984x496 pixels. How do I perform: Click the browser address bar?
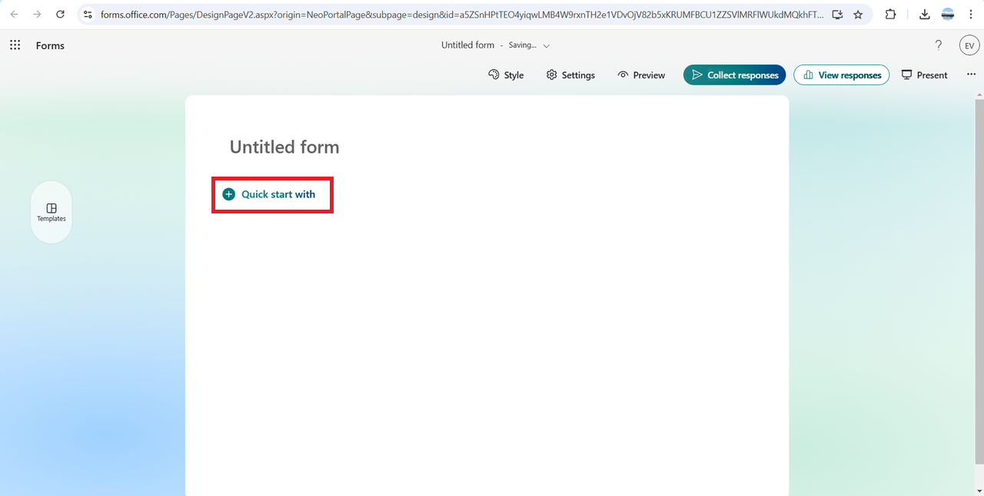(x=461, y=15)
